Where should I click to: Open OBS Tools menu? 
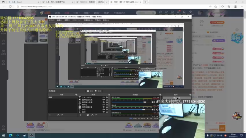(97, 20)
